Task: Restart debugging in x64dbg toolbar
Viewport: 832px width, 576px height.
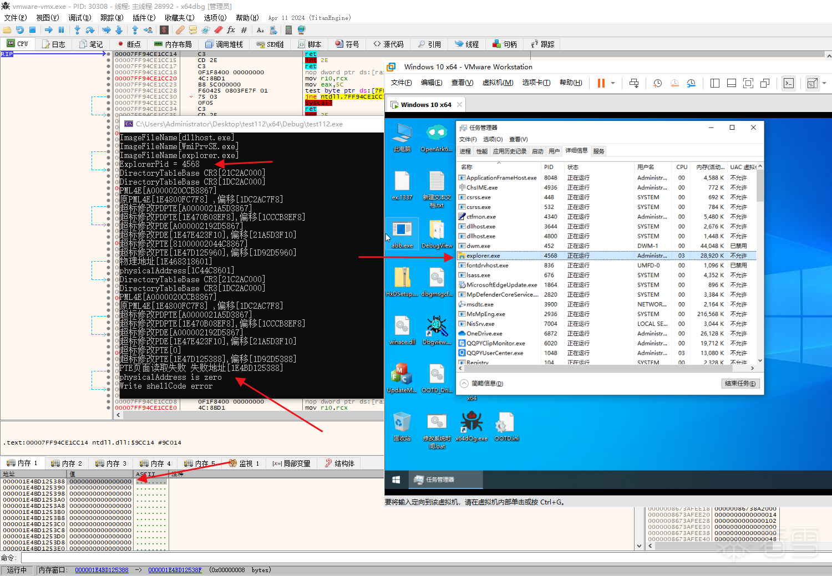Action: click(x=20, y=30)
